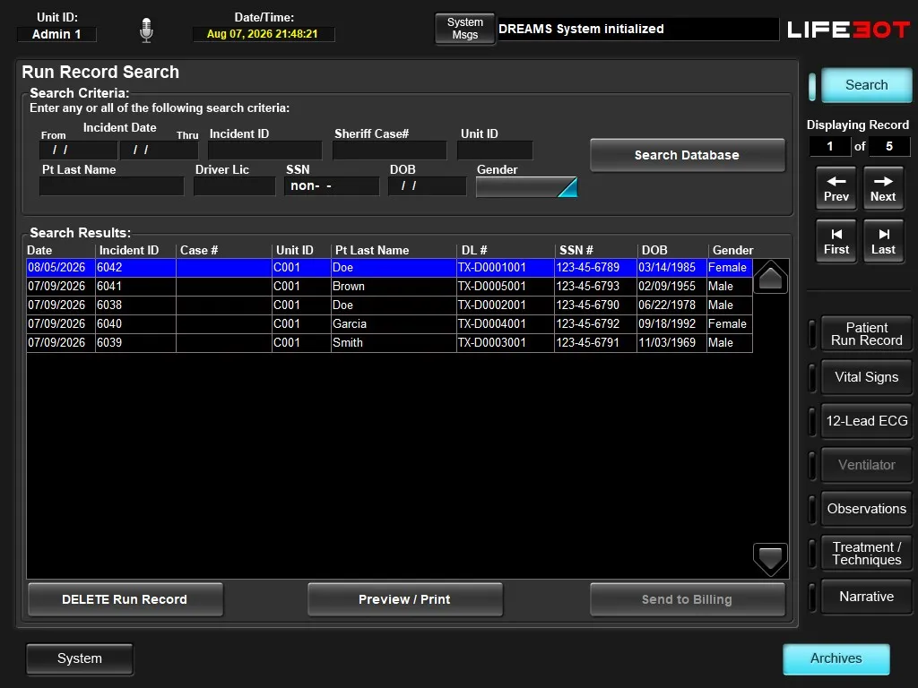Focus the Incident ID search field
The height and width of the screenshot is (688, 918).
tap(264, 150)
